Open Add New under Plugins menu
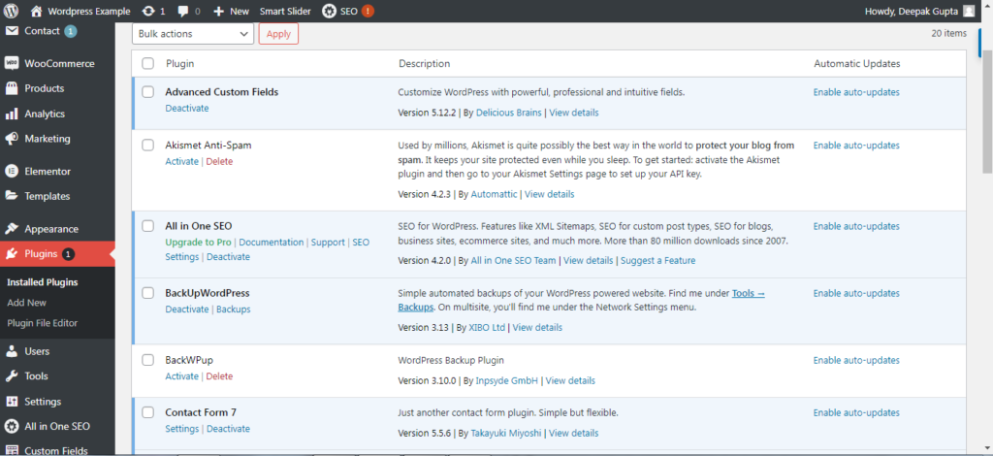Viewport: 993px width, 456px height. click(x=26, y=303)
